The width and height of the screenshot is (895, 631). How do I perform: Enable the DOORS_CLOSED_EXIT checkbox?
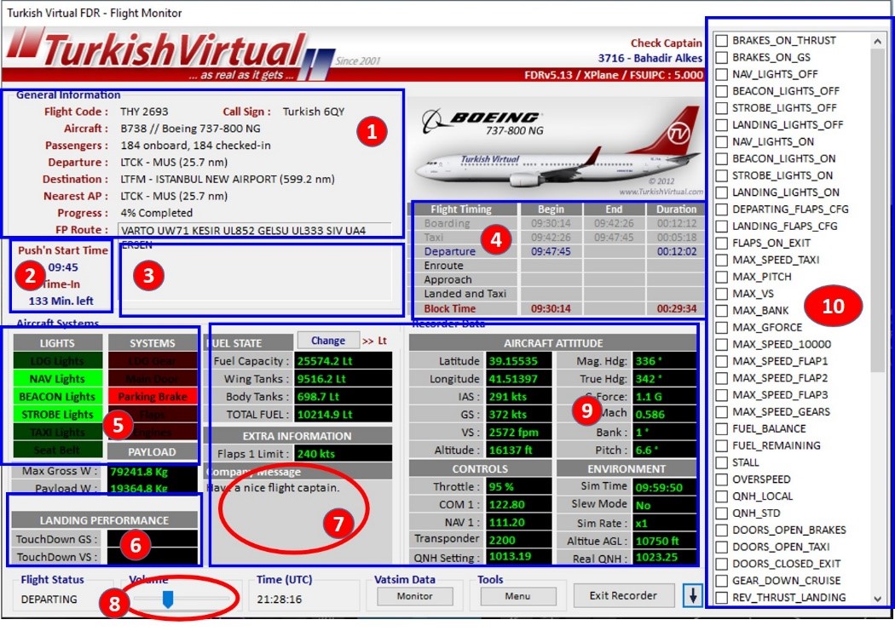722,564
